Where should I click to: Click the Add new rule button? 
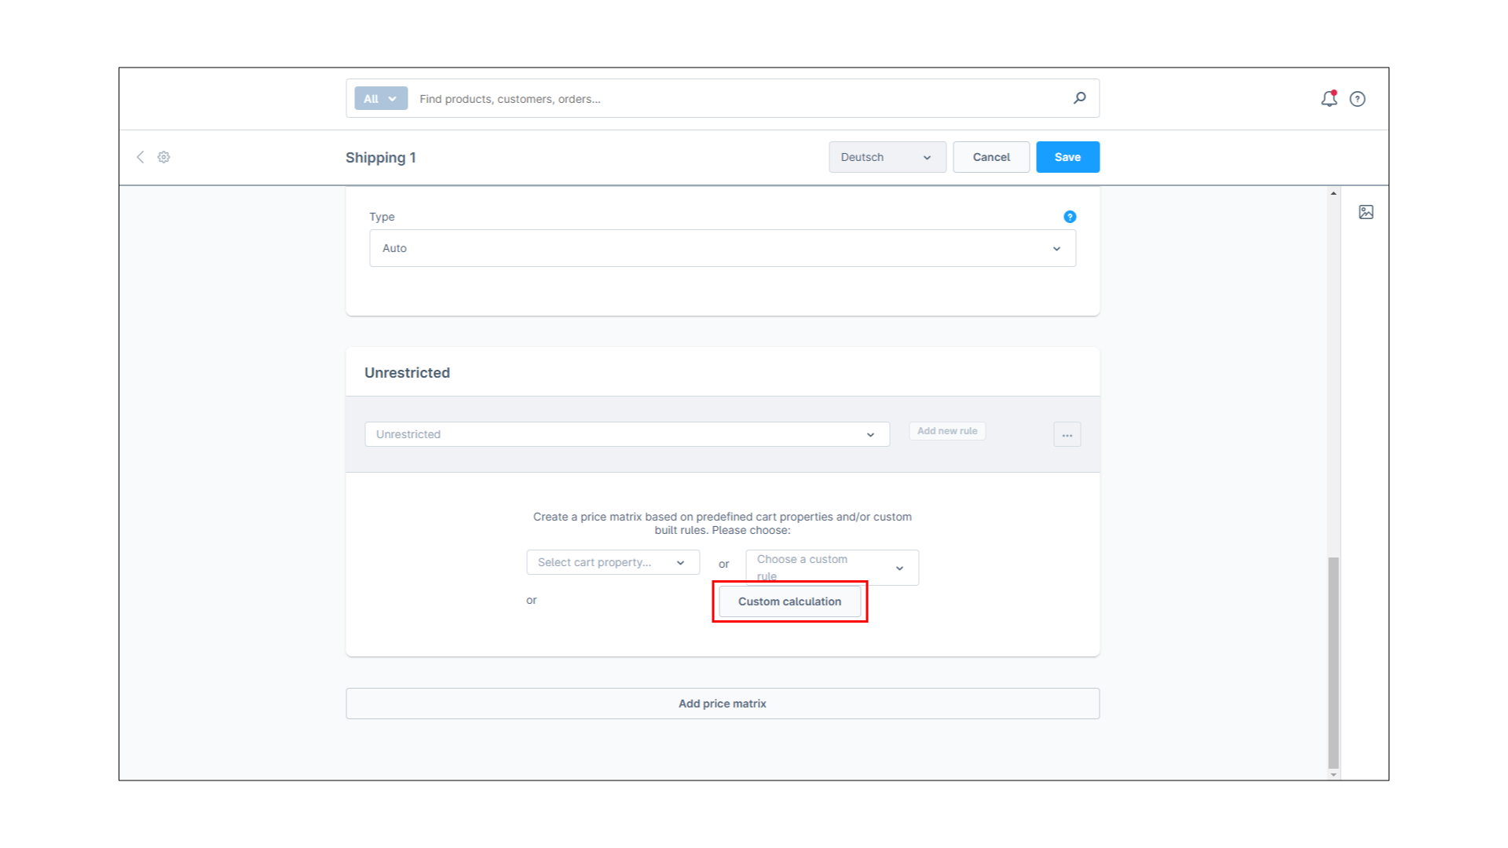(946, 431)
